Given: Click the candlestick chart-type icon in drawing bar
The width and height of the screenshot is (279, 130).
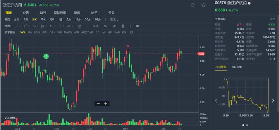Looking at the screenshot, I should click(x=79, y=26).
